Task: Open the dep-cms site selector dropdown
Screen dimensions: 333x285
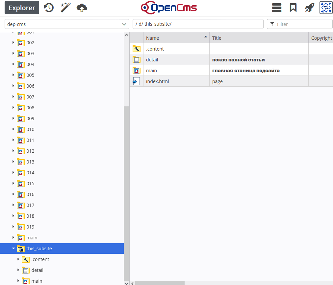Action: point(124,24)
